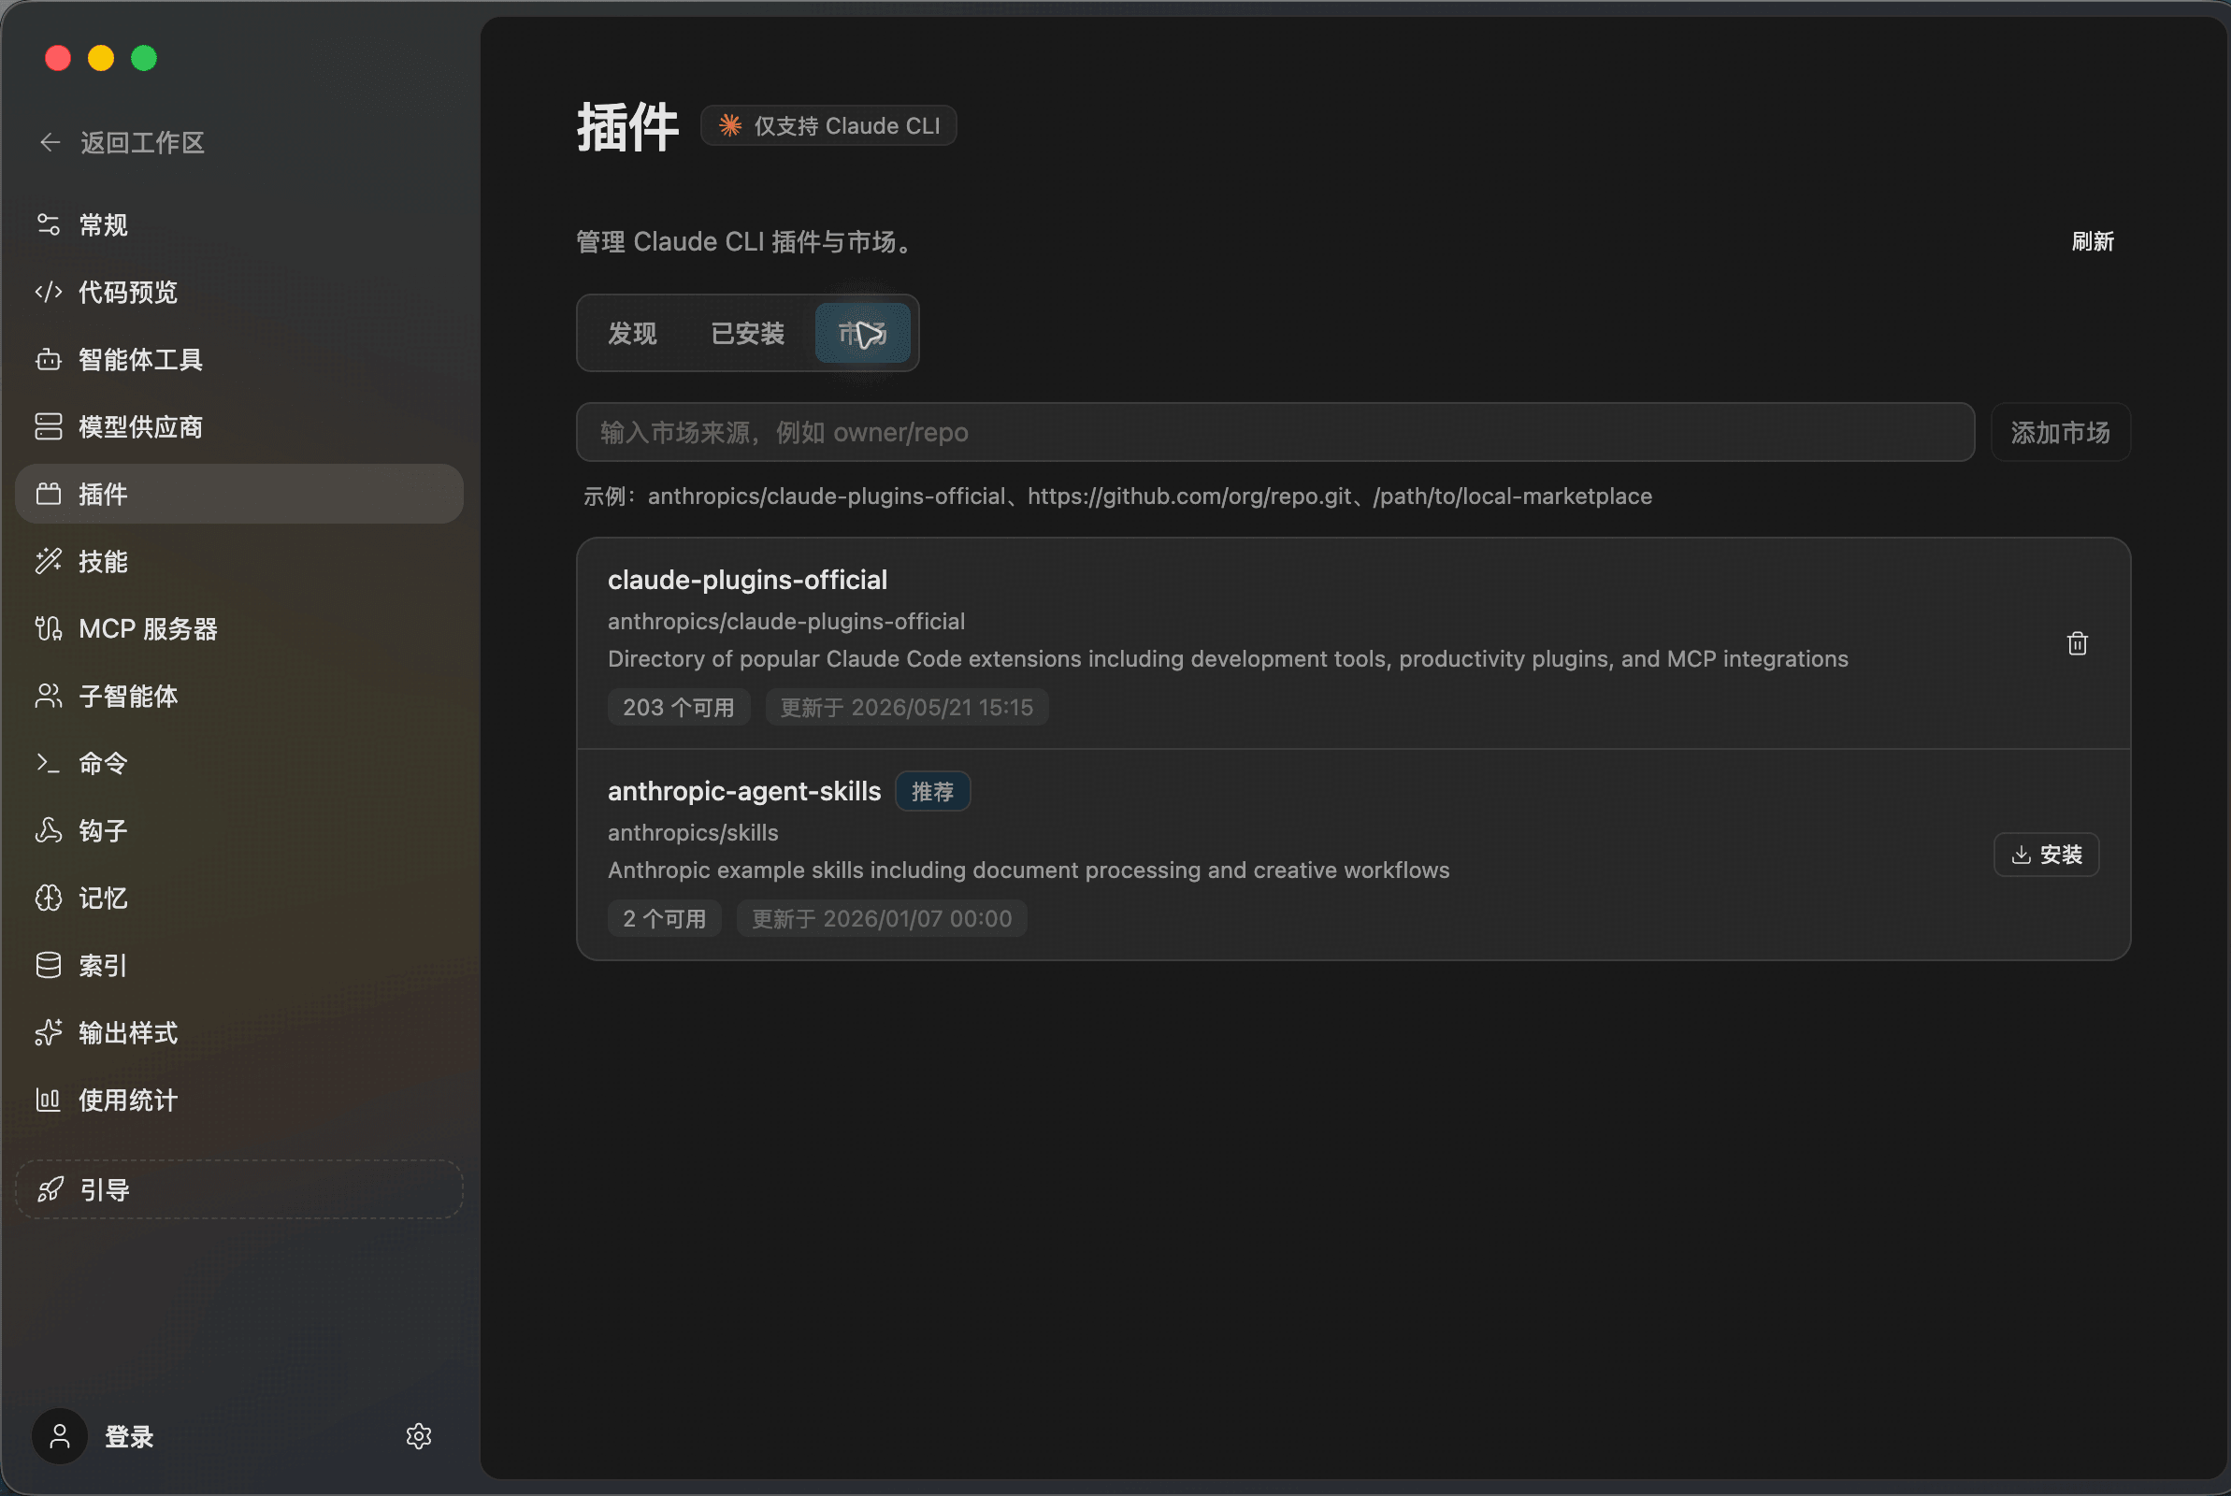The image size is (2231, 1496).
Task: Delete claude-plugins-official with the trash icon
Action: pos(2078,644)
